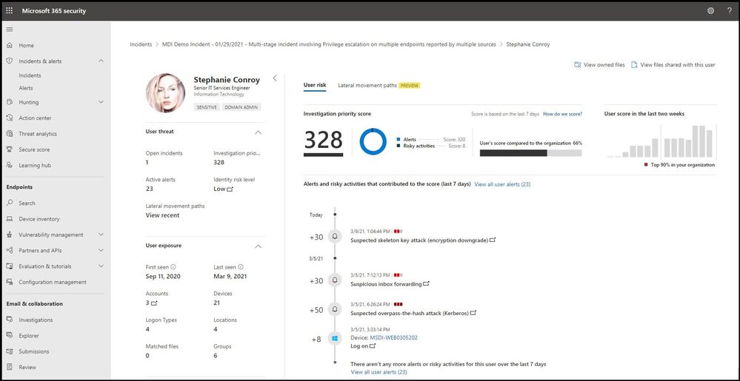Open Suspected skeleton key attack alert
The image size is (740, 381).
pos(419,240)
